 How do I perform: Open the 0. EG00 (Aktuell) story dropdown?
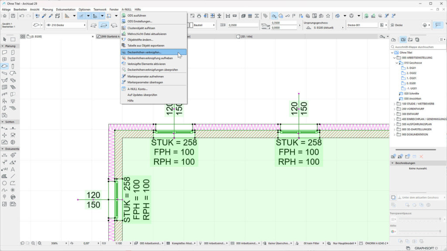click(342, 28)
